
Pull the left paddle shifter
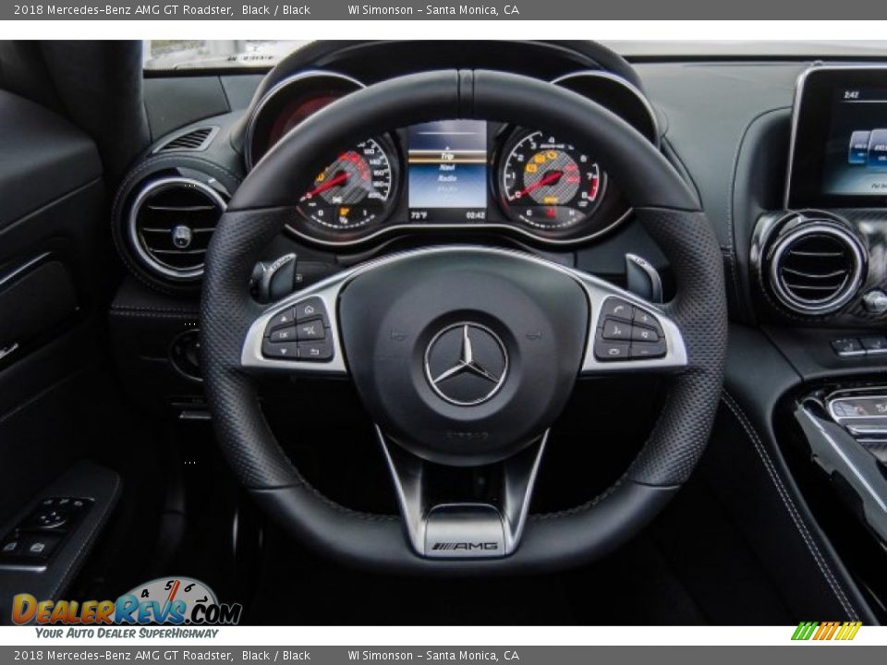click(x=273, y=276)
